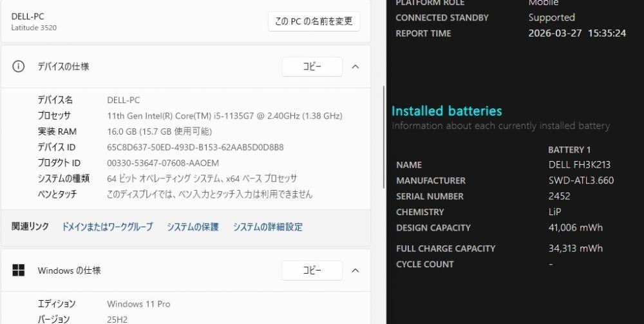Screen dimensions: 644x324
Task: Click the プロダクト ID label
Action: (59, 163)
